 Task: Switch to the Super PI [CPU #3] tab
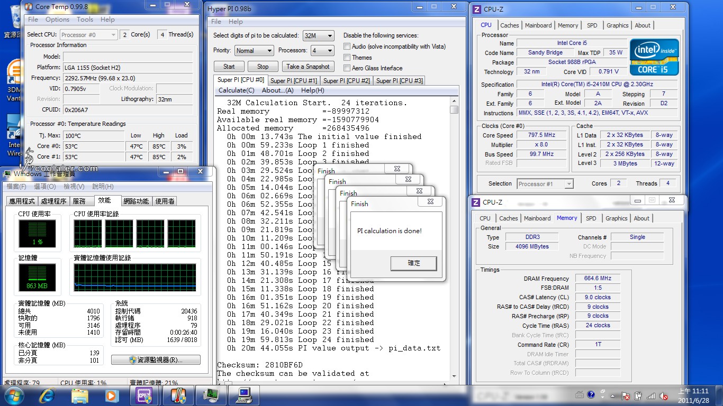point(400,80)
